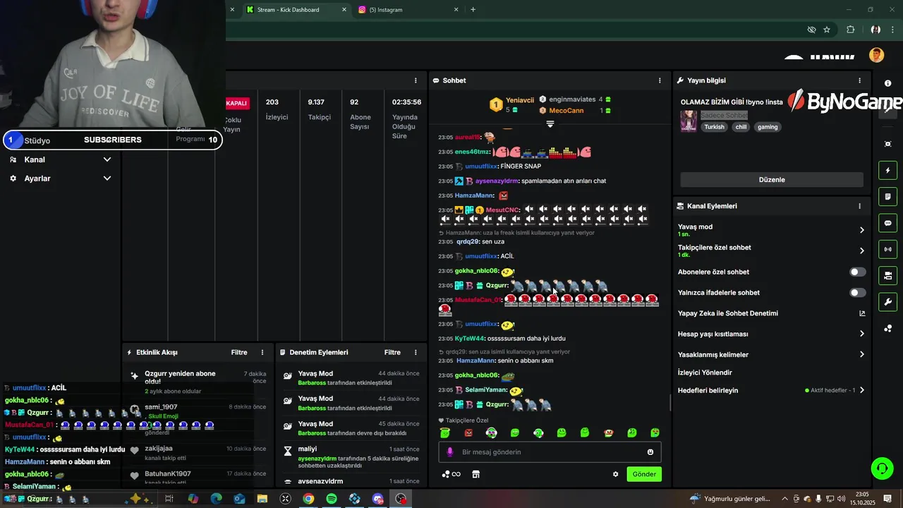903x508 pixels.
Task: Show hidden system tray icons
Action: coord(784,499)
